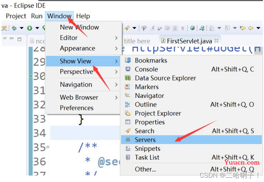Expand the Editor submenu

point(84,38)
